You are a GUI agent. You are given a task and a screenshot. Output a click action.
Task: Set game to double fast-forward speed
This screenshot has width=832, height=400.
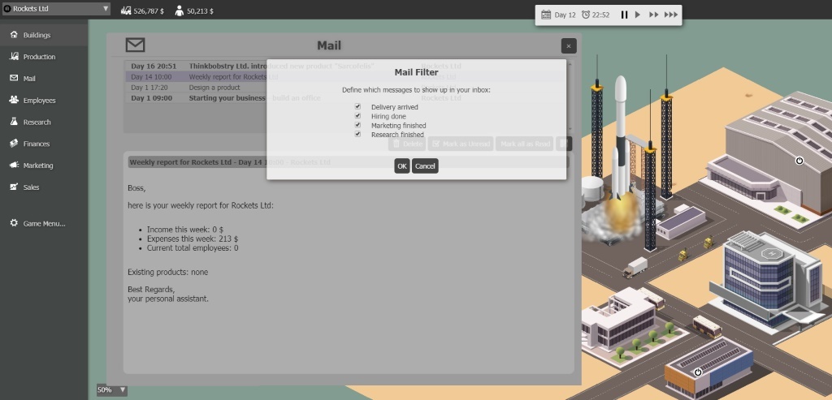pos(654,15)
